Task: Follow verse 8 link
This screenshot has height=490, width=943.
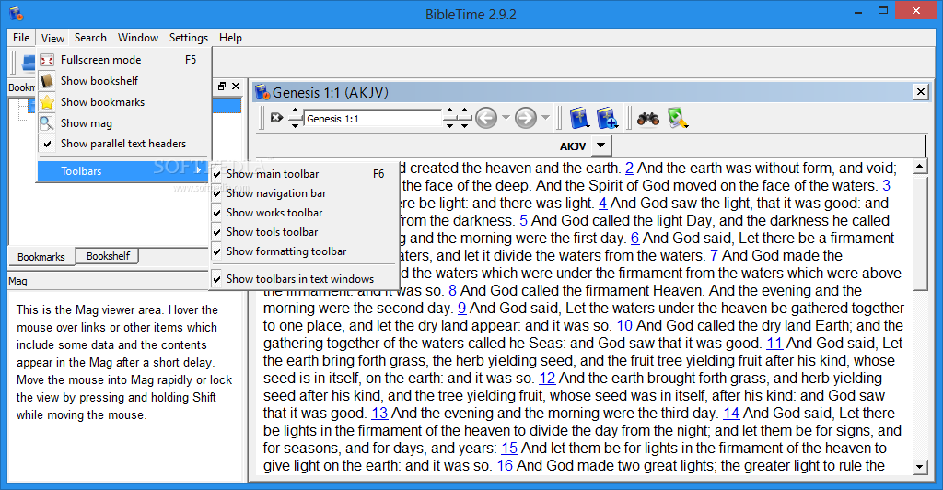Action: (x=453, y=291)
